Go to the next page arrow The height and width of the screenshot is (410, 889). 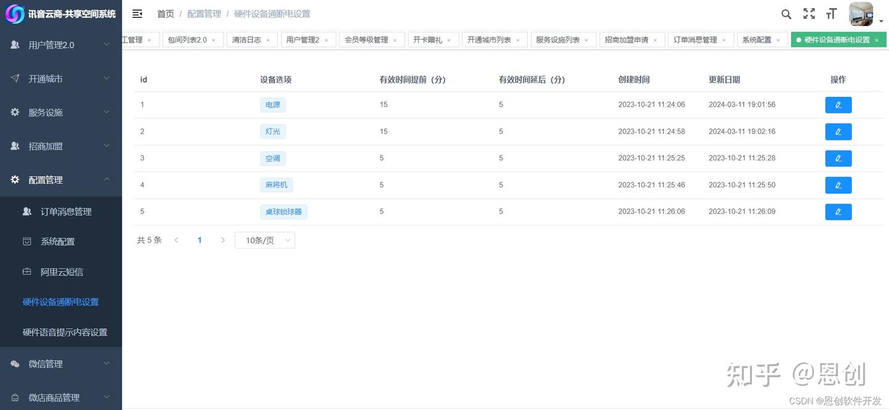point(223,240)
